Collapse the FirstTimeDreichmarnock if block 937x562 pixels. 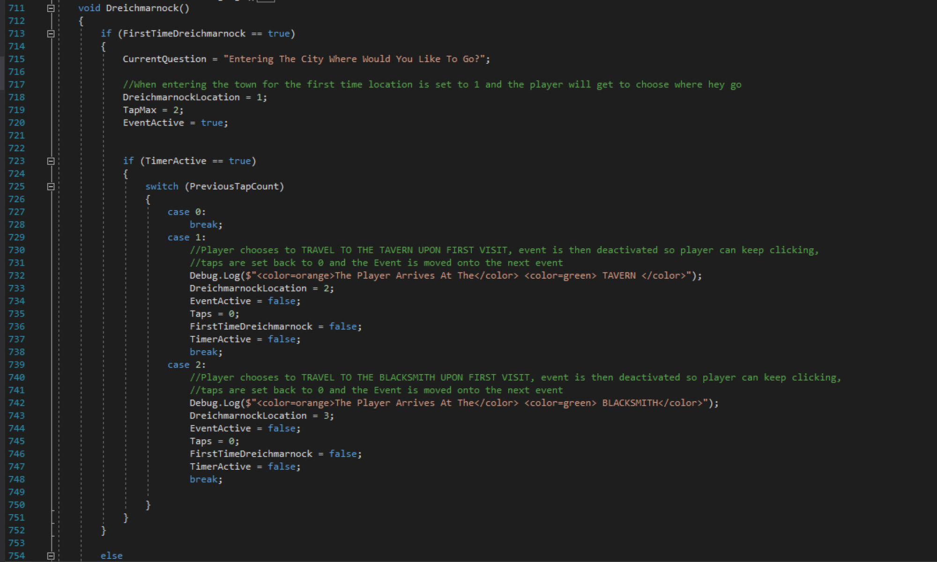pos(51,34)
